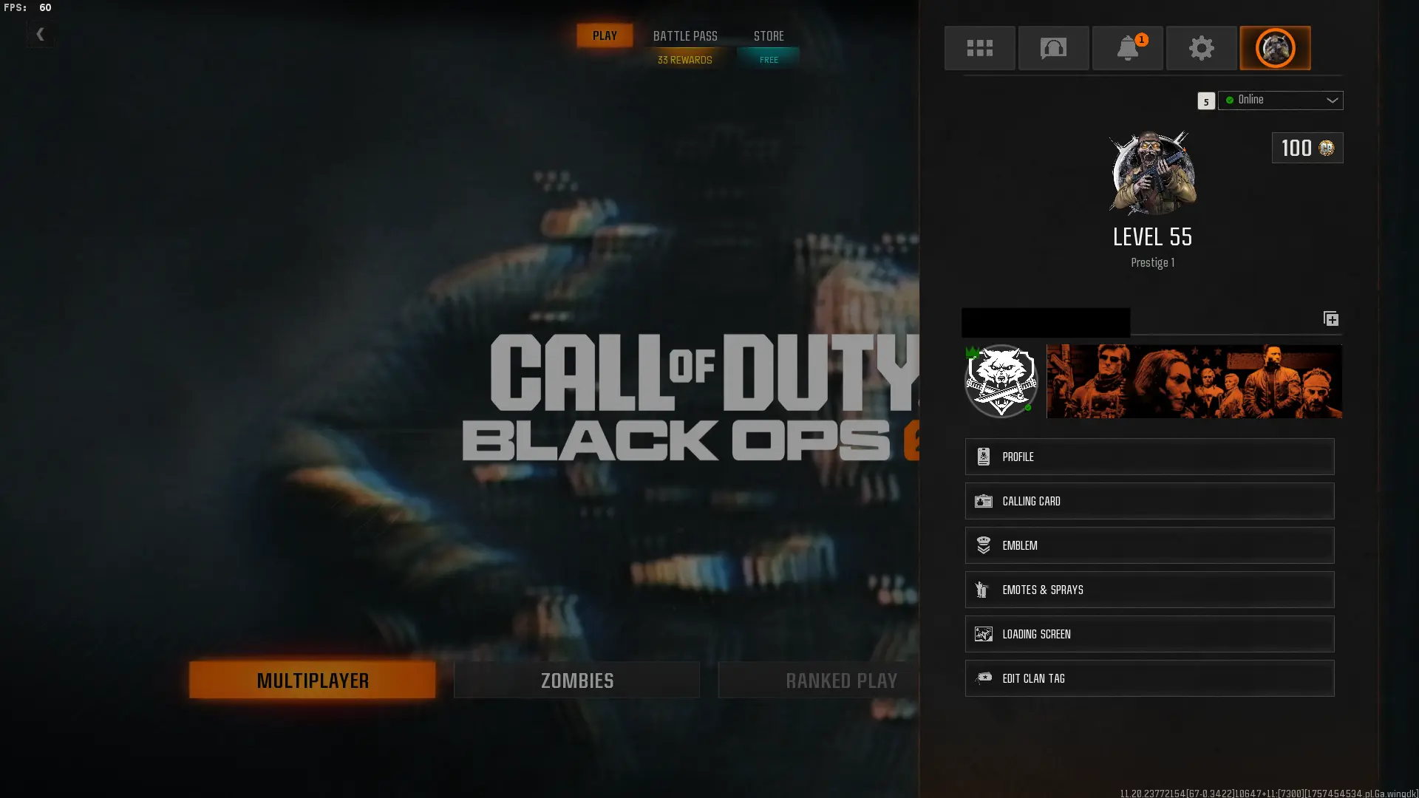The image size is (1419, 798).
Task: Open the EDIT CLAN TAG entry
Action: click(x=1149, y=678)
